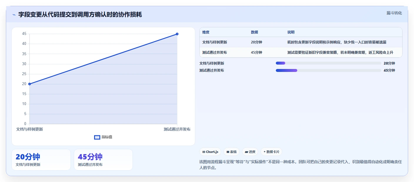Click y-axis tick label 45
414x182 pixels.
coord(24,34)
